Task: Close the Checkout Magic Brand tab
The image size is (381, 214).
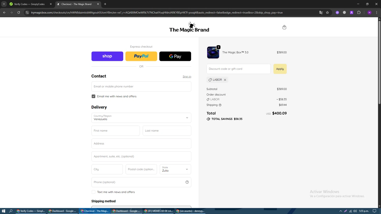Action: pyautogui.click(x=98, y=4)
